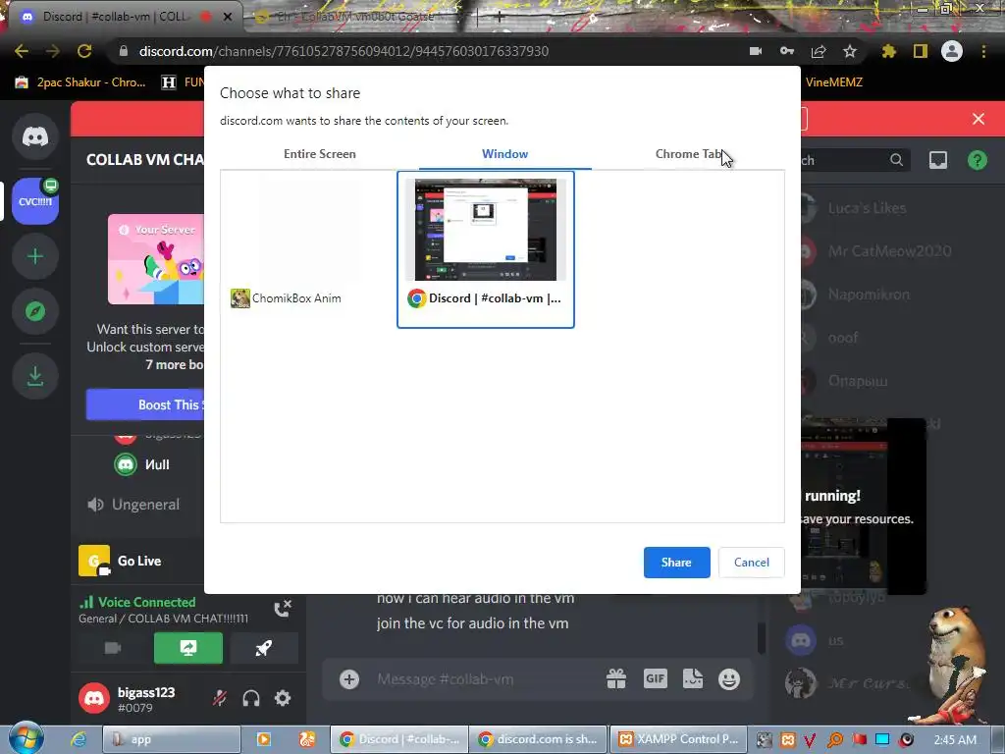Open the VineMEMZ bookmark
1005x754 pixels.
click(833, 82)
